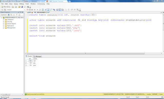
Task: Click the sid column header in results
Action: [x=30, y=59]
